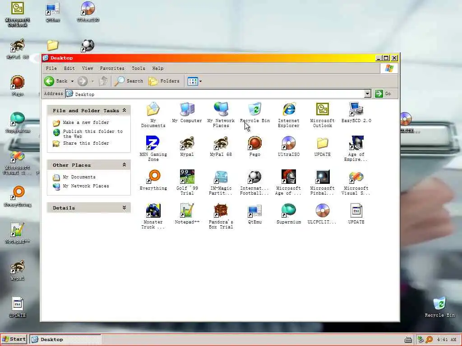
Task: Open View menu
Action: point(88,68)
